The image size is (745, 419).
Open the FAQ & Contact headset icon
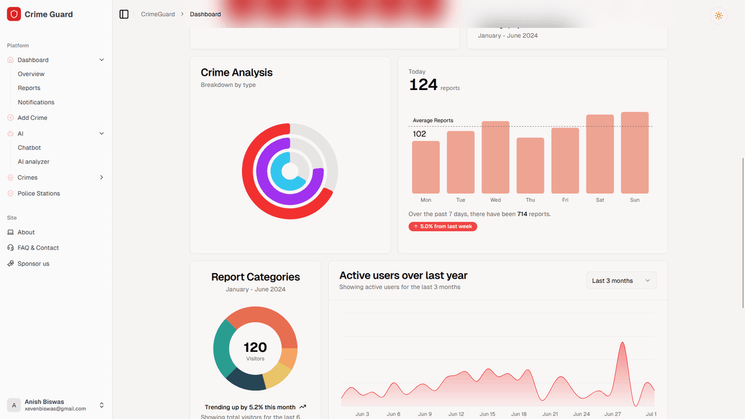point(10,247)
